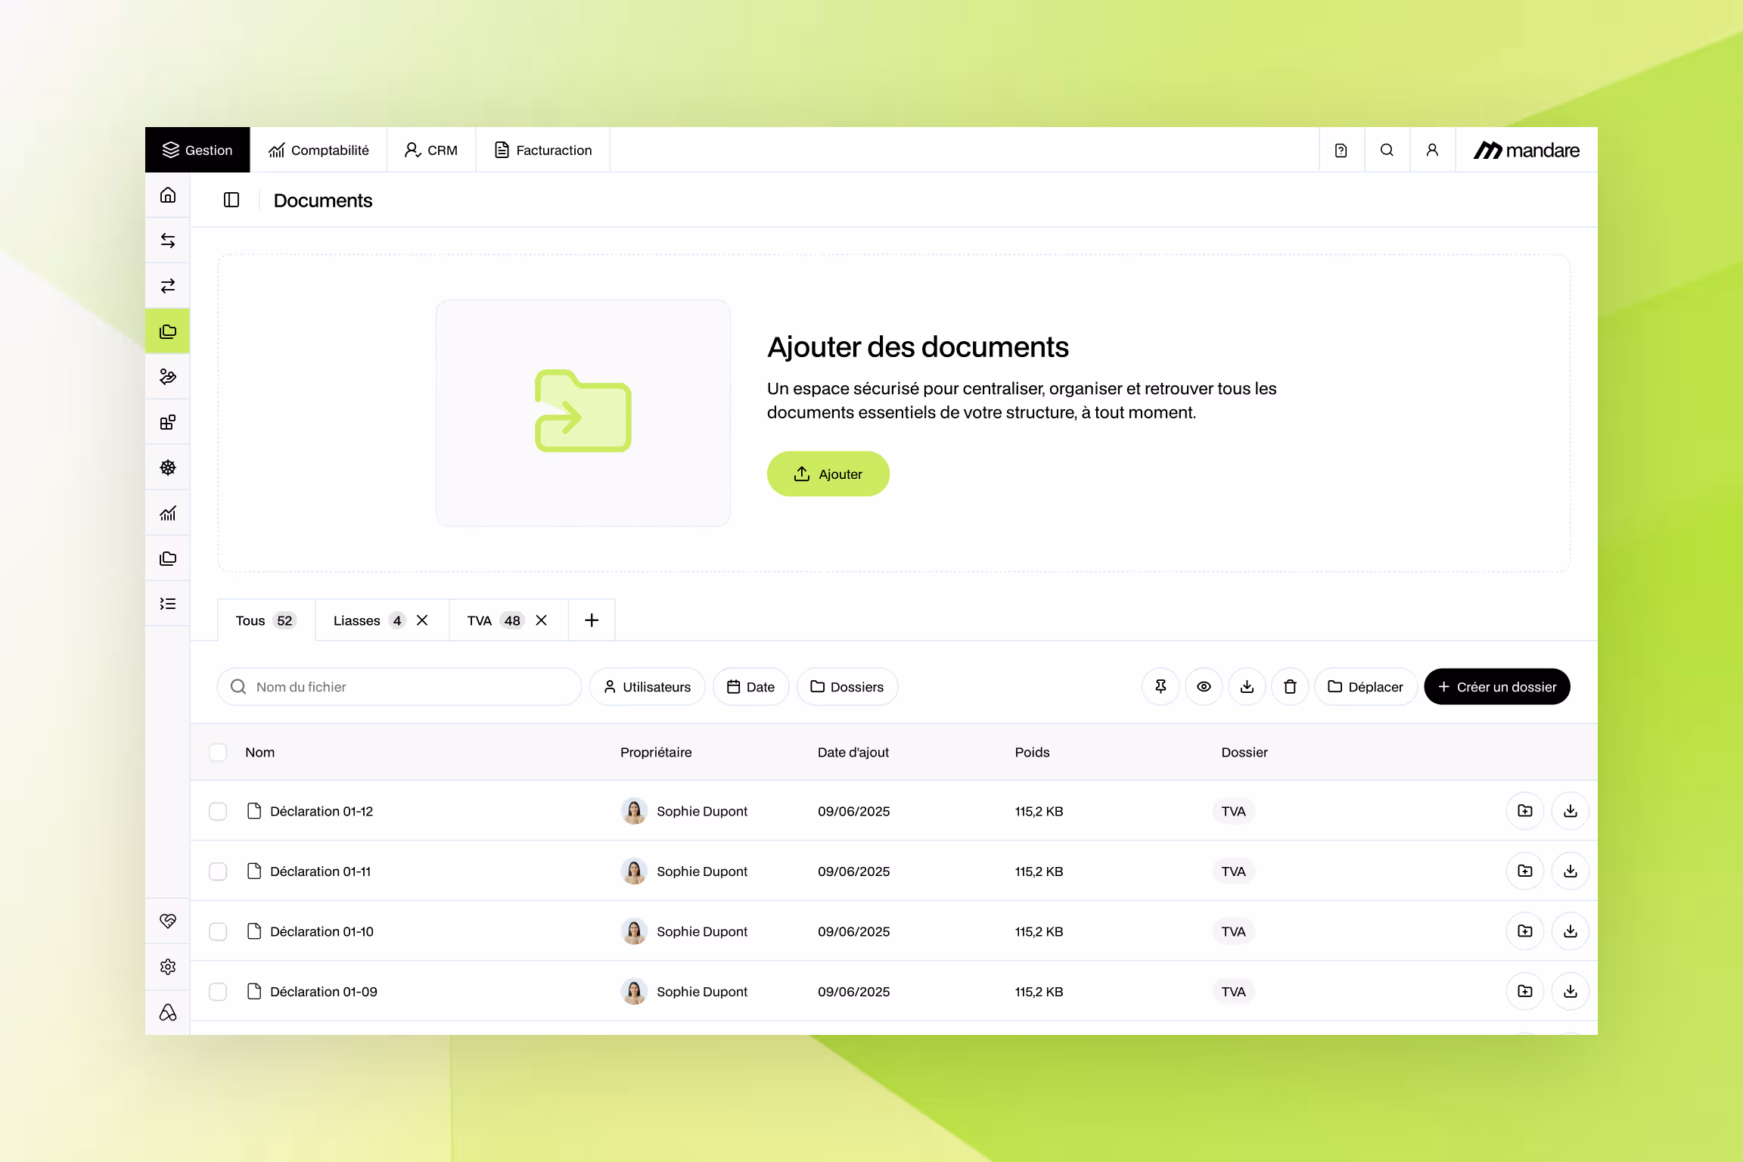Open the Utilisateurs filter dropdown
The image size is (1743, 1162).
coord(648,686)
